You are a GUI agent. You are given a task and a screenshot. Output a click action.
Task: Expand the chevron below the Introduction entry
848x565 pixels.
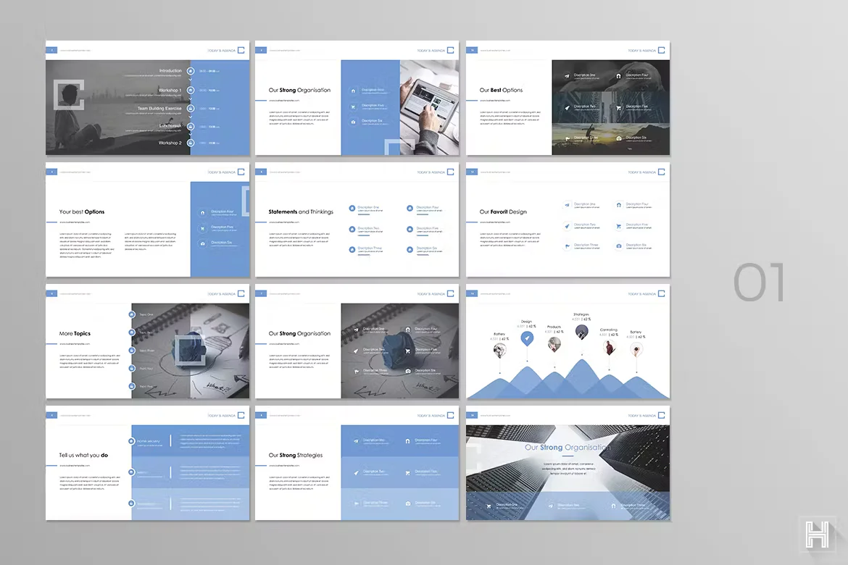click(191, 80)
